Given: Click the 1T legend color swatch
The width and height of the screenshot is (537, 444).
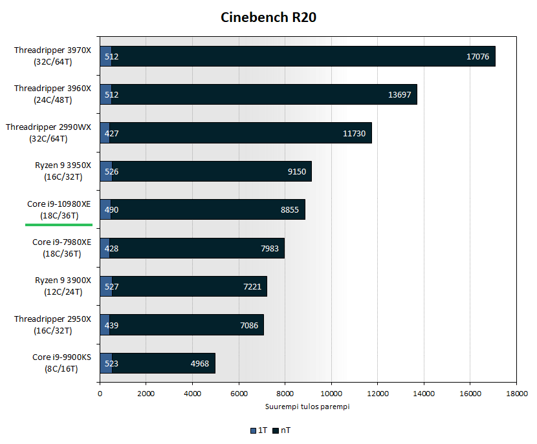Looking at the screenshot, I should click(x=252, y=430).
